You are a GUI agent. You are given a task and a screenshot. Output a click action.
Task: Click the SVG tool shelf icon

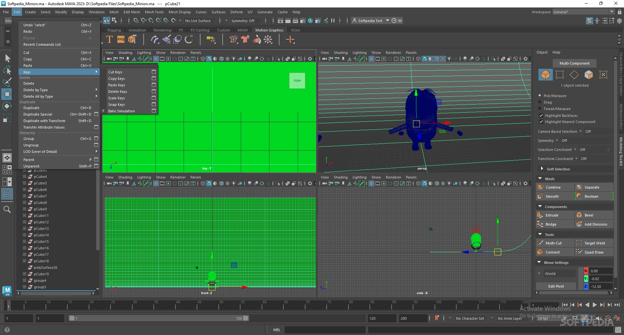(x=121, y=40)
